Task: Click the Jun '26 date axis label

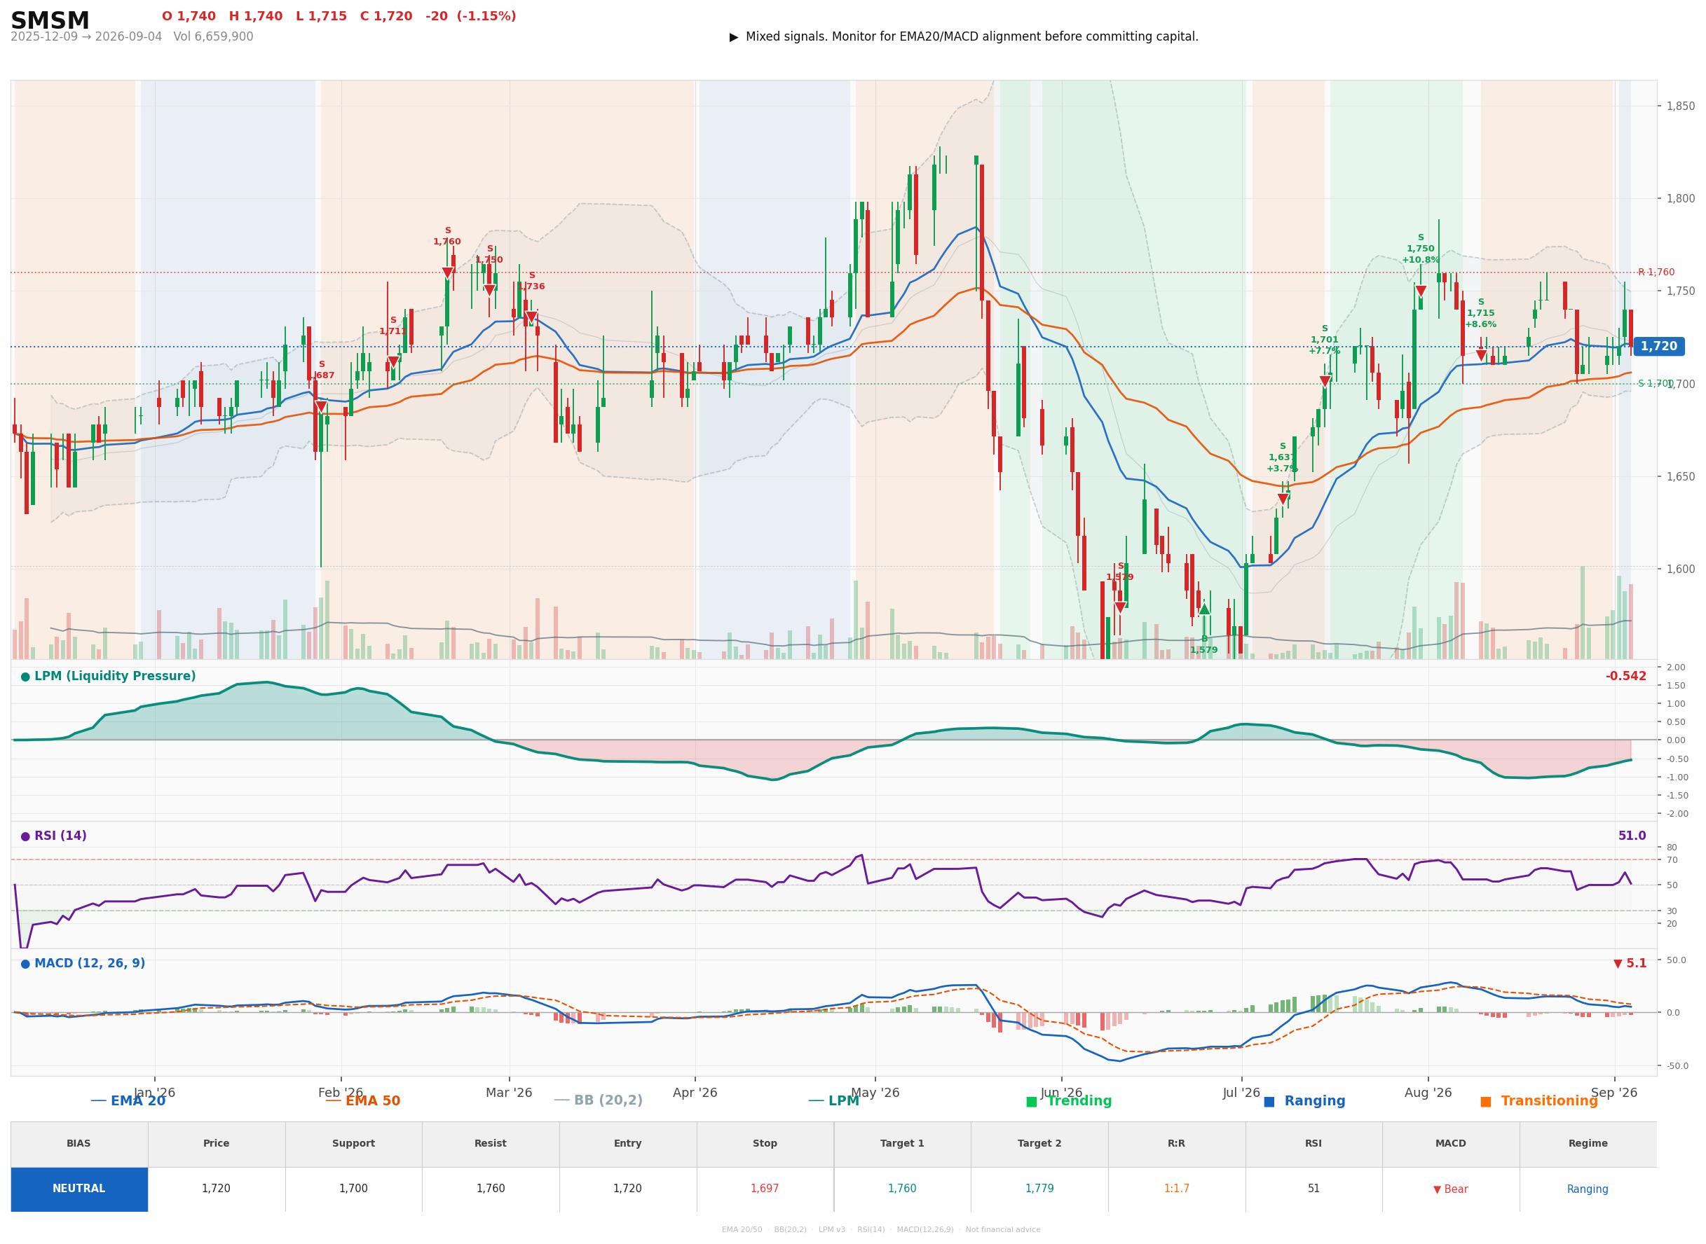Action: click(1061, 1093)
